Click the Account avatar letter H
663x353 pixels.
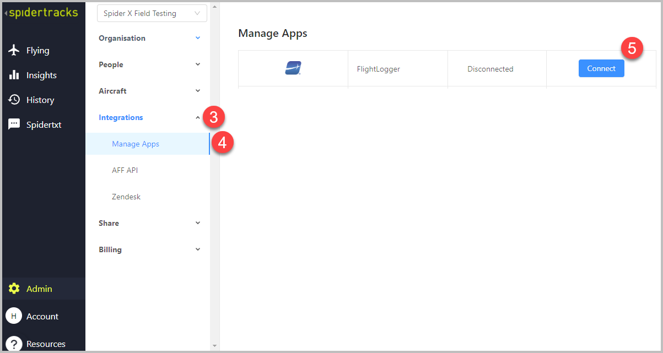coord(14,316)
